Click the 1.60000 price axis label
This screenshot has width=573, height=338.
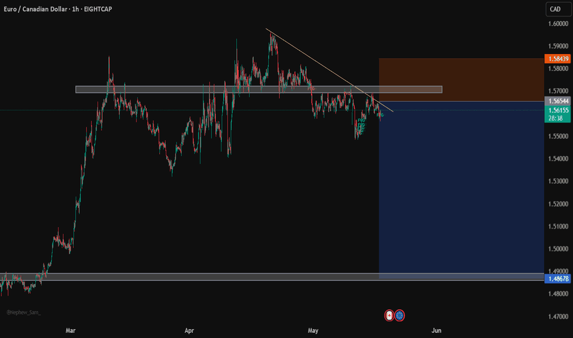[558, 24]
